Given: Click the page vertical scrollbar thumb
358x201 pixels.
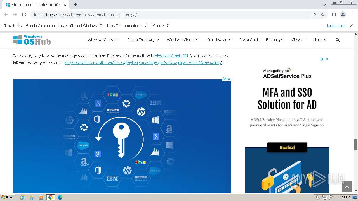Looking at the screenshot, I should tap(356, 144).
